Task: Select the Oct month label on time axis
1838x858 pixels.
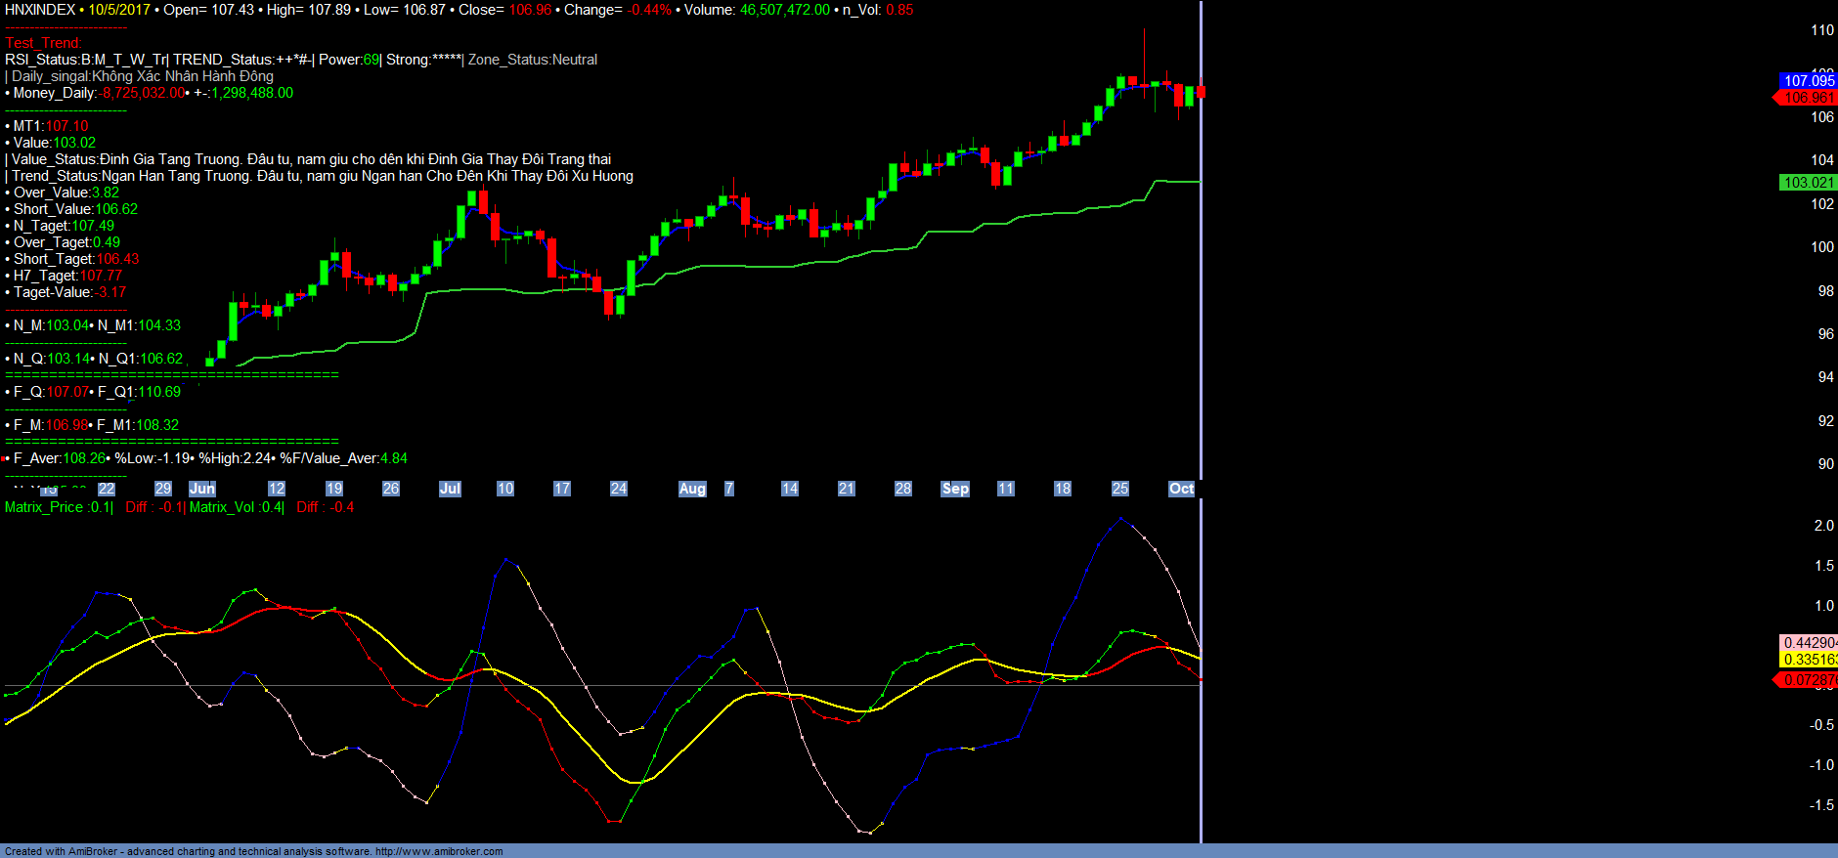Action: [x=1181, y=489]
